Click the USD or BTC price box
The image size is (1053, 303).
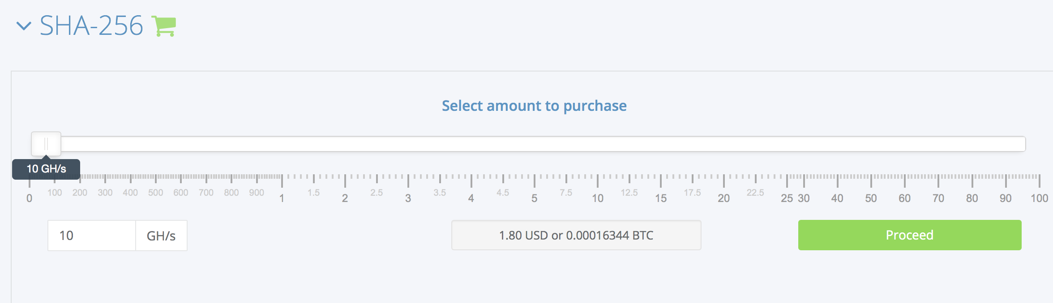tap(576, 235)
